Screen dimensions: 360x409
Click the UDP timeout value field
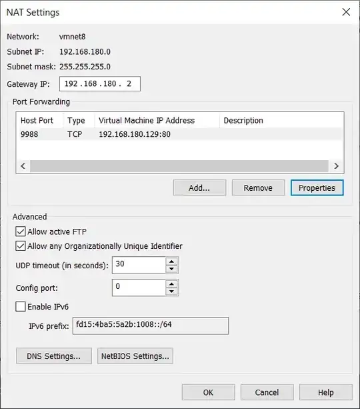click(x=139, y=265)
